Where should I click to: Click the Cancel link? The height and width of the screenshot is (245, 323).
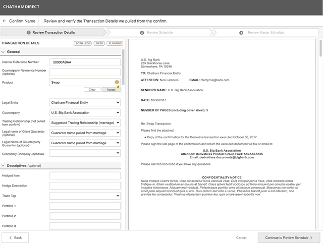click(x=241, y=237)
